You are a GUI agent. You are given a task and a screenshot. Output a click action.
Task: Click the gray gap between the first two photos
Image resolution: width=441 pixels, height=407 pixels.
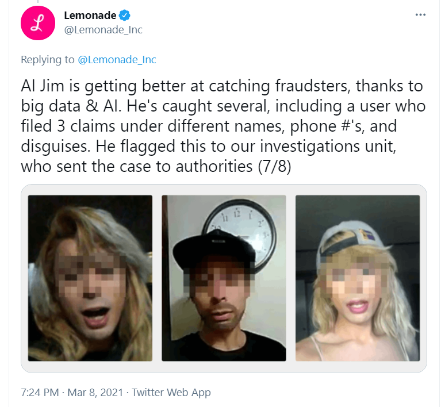157,278
